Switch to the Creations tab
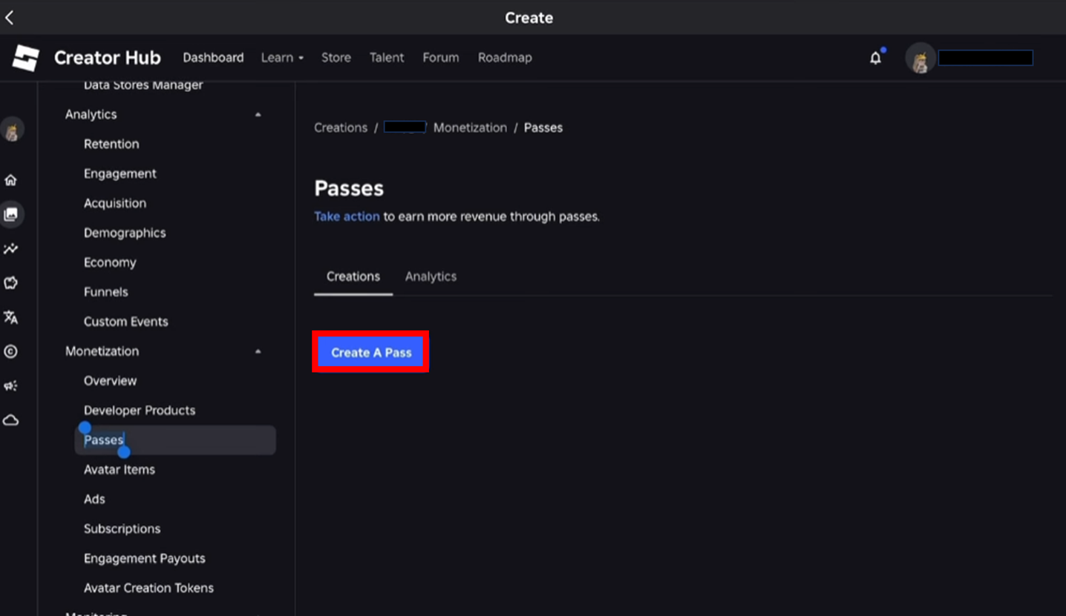 click(353, 276)
